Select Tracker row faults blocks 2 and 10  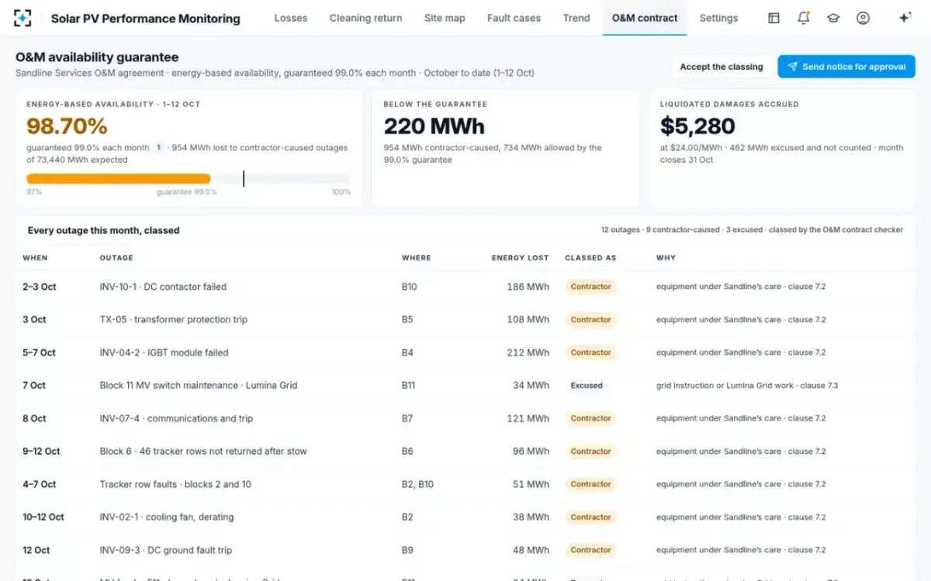pos(465,484)
